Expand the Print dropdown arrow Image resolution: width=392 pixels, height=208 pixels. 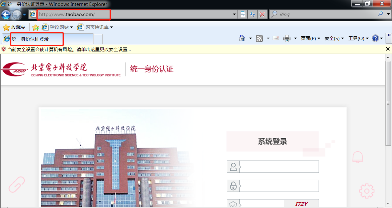pyautogui.click(x=295, y=39)
